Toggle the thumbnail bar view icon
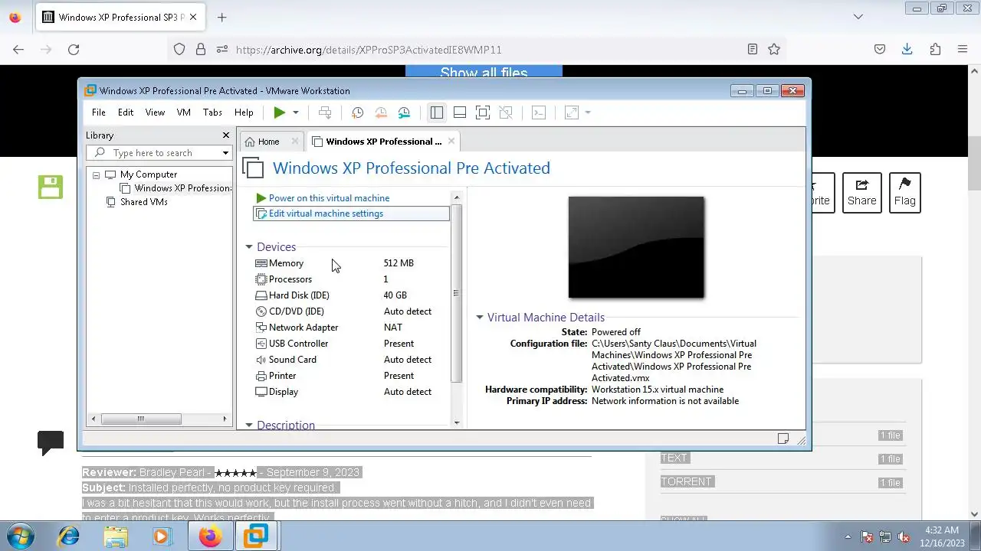Viewport: 981px width, 551px height. tap(460, 112)
